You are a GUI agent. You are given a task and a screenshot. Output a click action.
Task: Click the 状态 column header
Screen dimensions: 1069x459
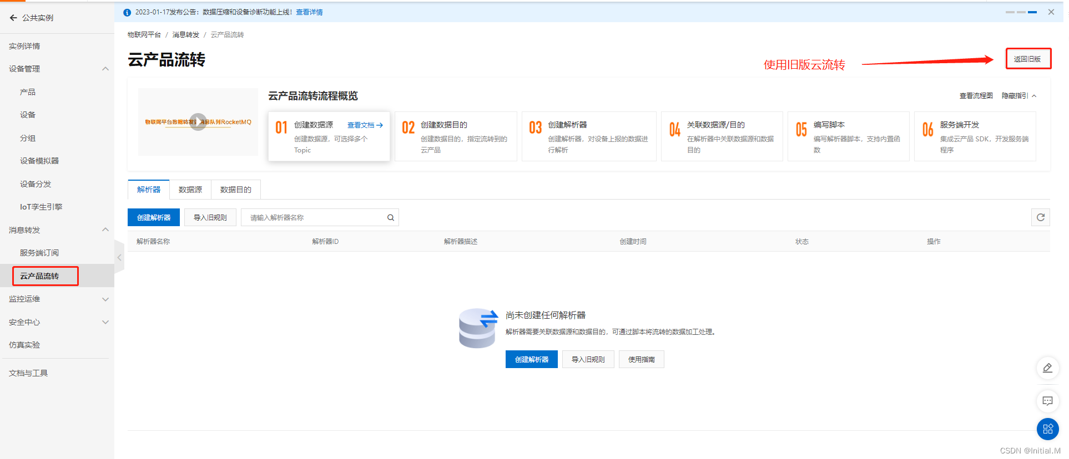(x=802, y=242)
